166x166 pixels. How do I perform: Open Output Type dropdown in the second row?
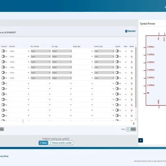point(83,56)
